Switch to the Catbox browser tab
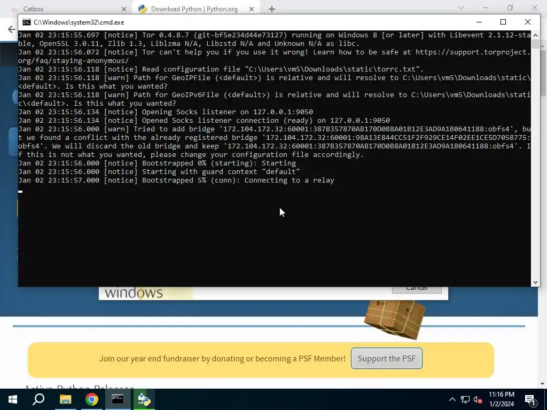The width and height of the screenshot is (547, 410). pyautogui.click(x=68, y=9)
